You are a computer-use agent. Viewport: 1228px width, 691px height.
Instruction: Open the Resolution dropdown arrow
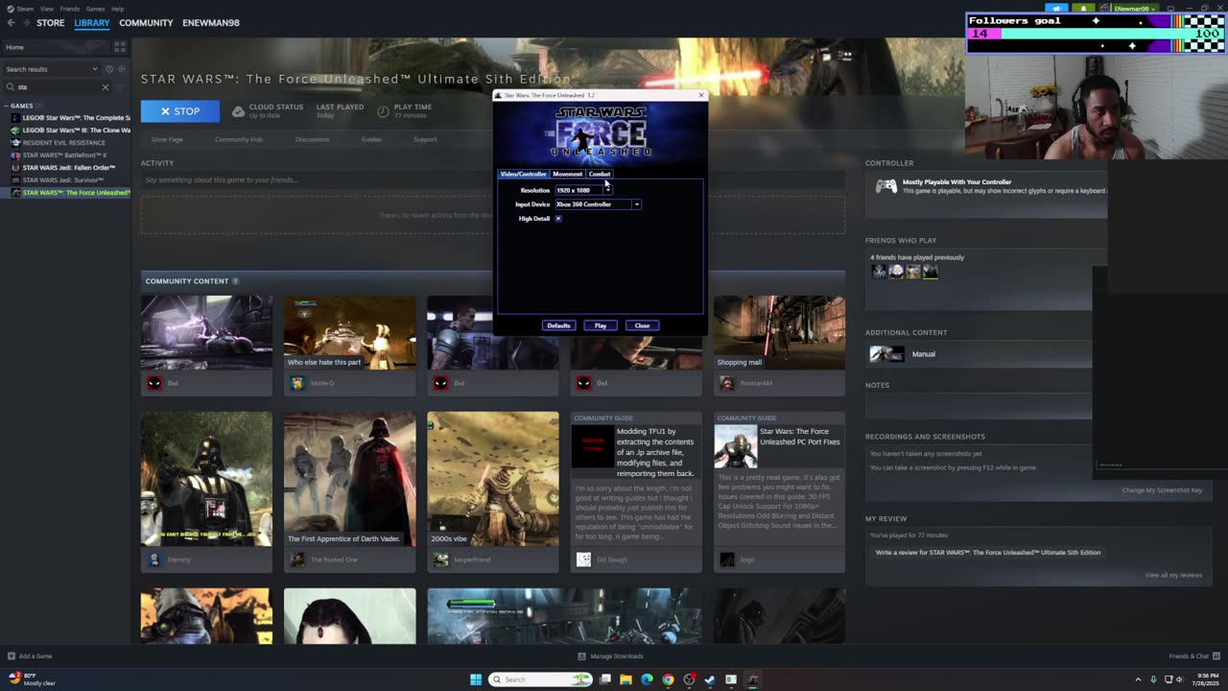pyautogui.click(x=607, y=190)
